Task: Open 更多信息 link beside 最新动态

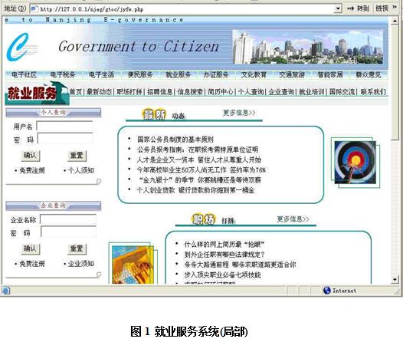Action: 239,113
